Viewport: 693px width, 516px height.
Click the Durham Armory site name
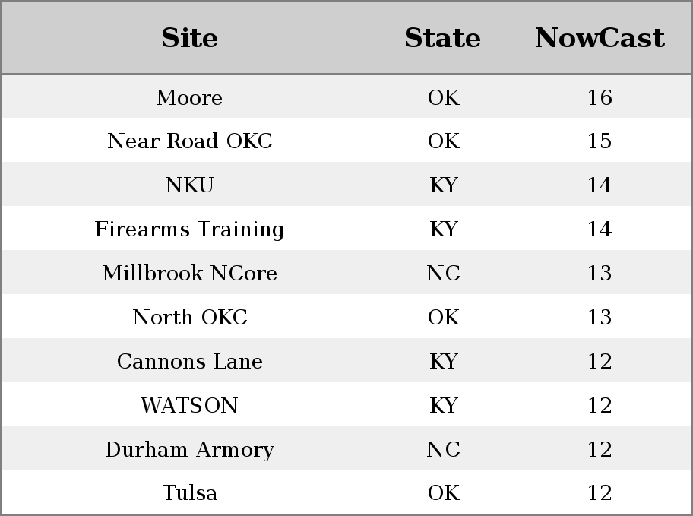tap(190, 450)
